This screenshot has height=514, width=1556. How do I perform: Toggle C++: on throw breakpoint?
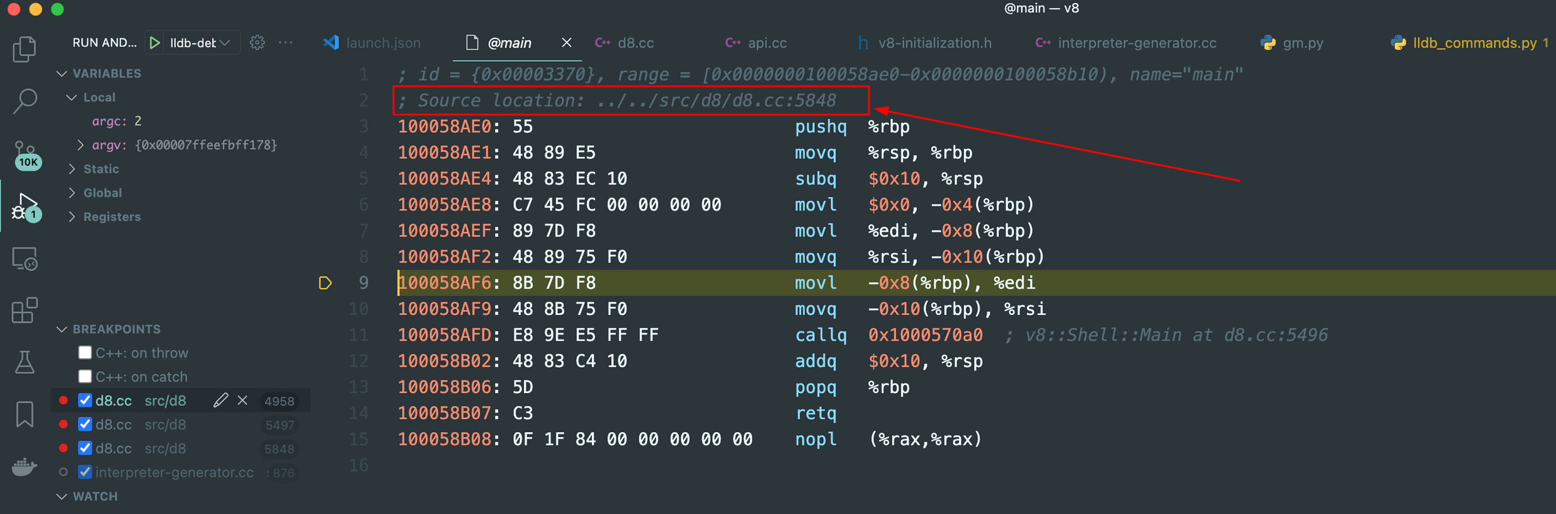pos(85,353)
